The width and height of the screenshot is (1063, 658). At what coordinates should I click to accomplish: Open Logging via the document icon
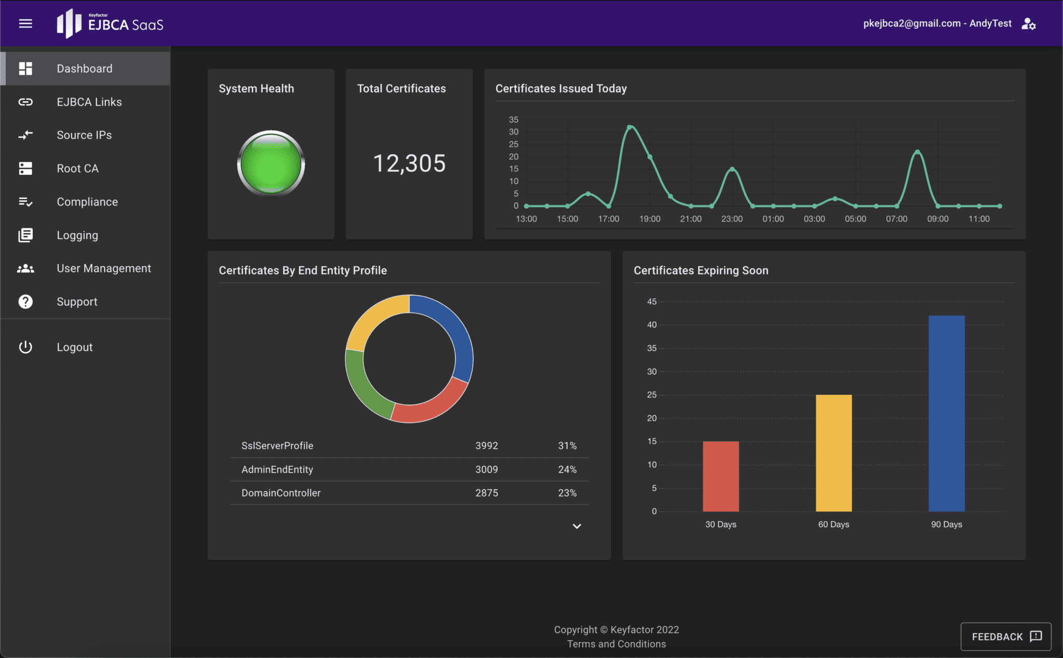click(x=25, y=235)
